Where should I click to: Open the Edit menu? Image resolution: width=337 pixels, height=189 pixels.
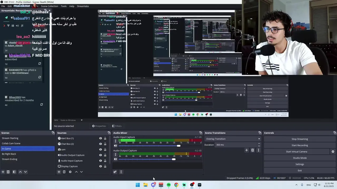[x=10, y=6]
